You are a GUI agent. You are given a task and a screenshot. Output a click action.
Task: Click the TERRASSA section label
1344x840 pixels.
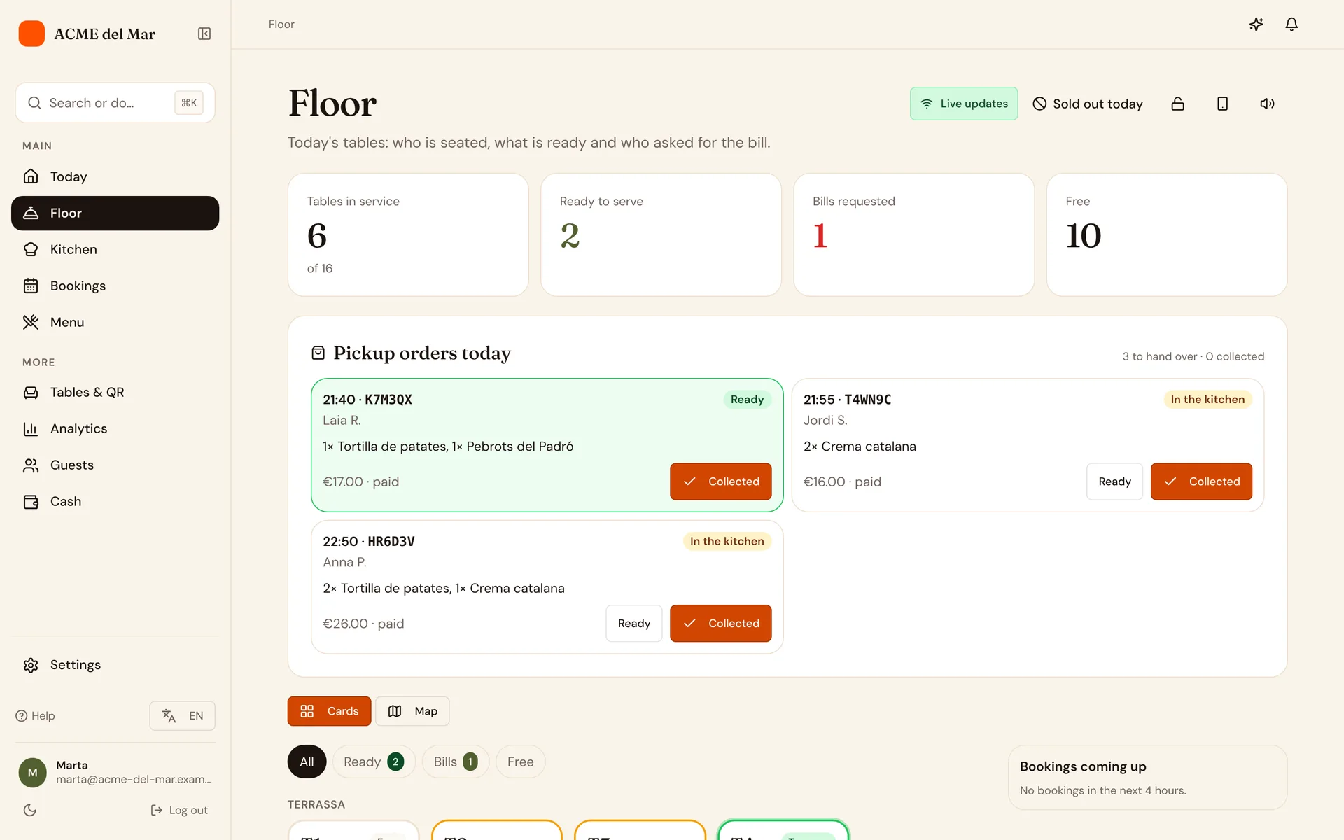316,804
